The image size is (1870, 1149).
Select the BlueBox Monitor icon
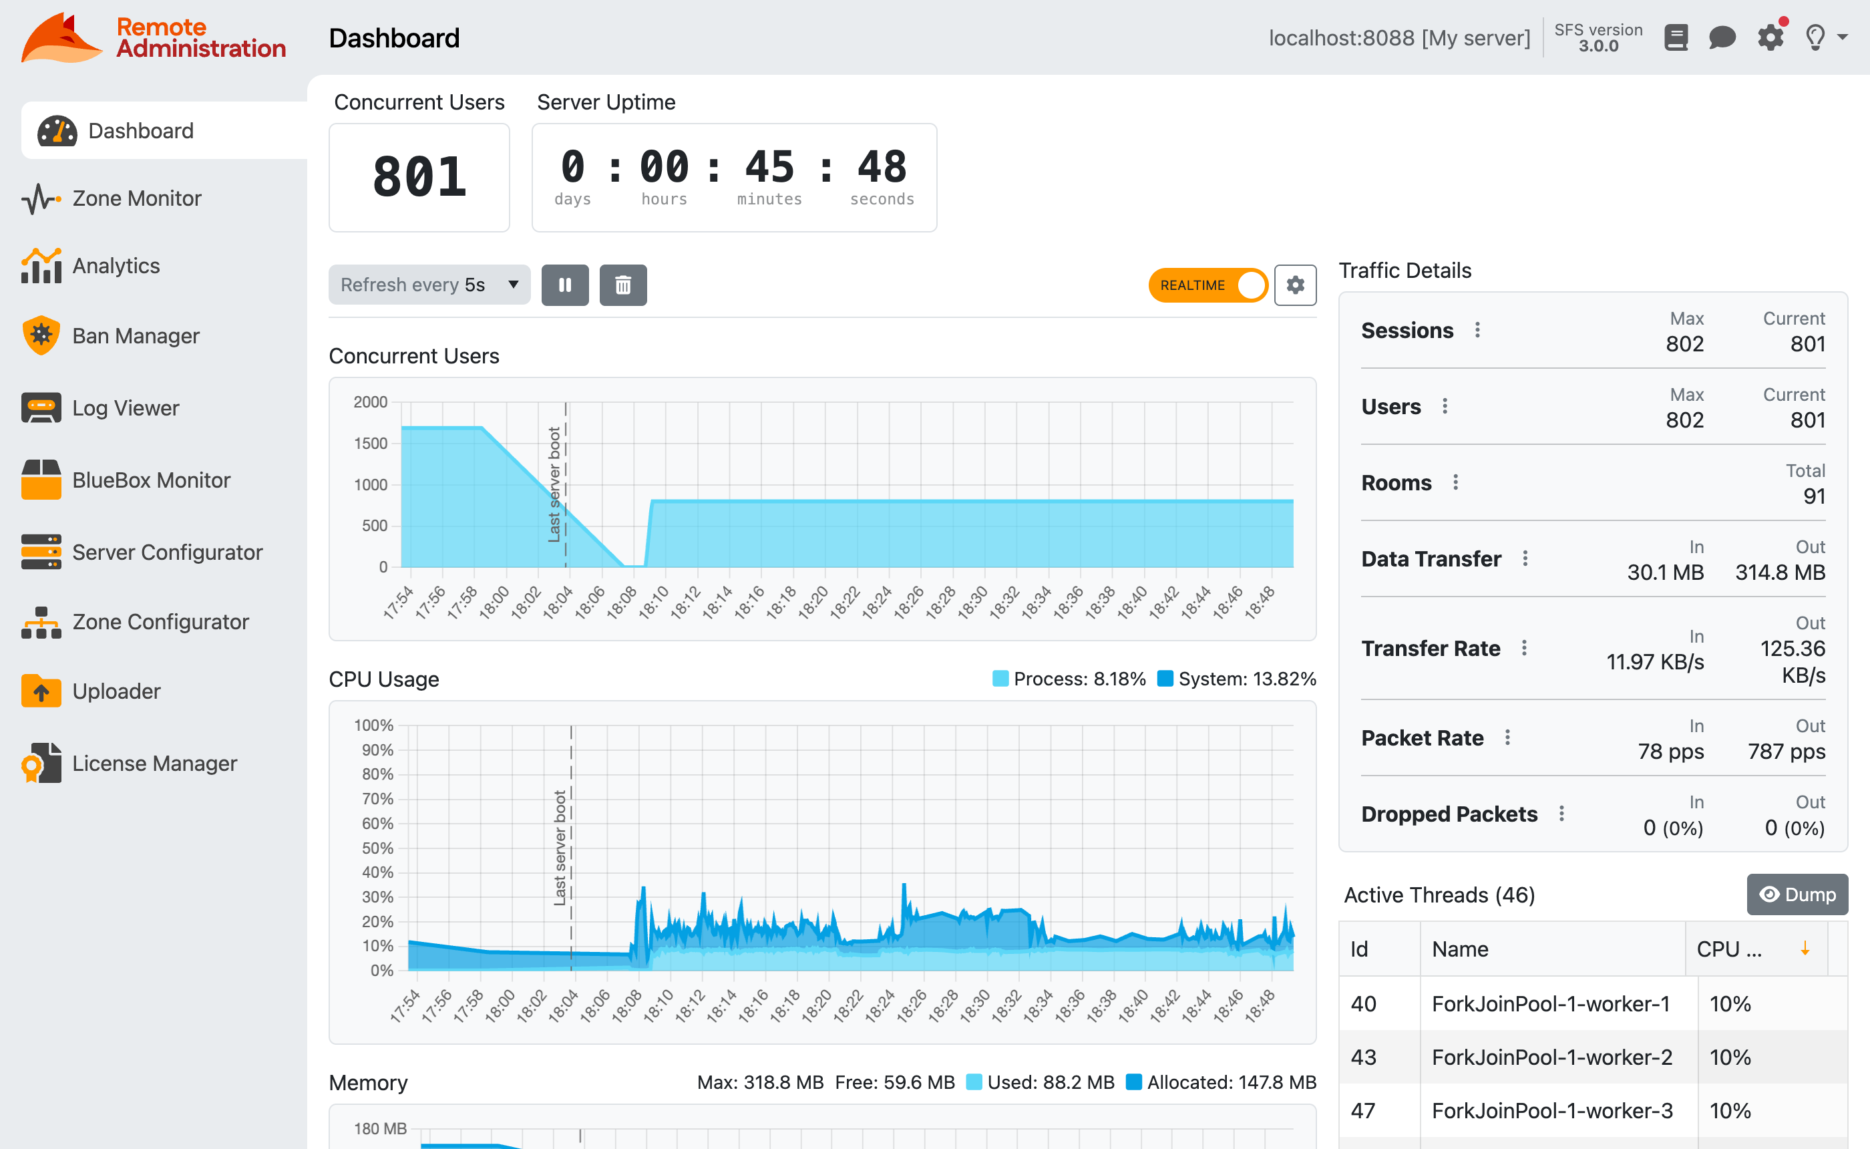[x=41, y=480]
